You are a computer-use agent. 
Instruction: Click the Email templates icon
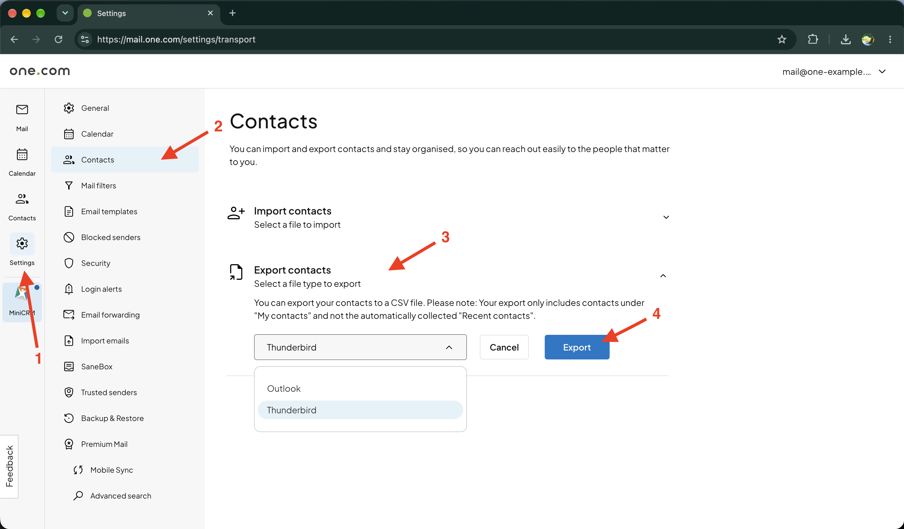coord(69,211)
